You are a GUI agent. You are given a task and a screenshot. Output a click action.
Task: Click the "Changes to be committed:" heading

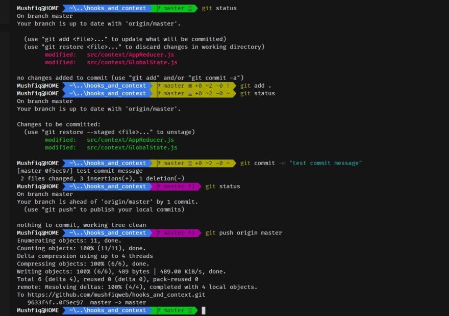point(59,124)
